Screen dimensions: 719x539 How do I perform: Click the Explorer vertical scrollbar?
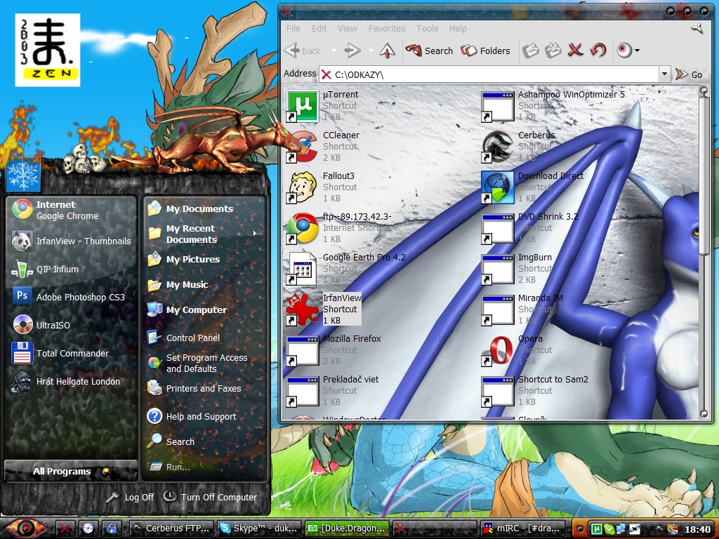pos(704,253)
